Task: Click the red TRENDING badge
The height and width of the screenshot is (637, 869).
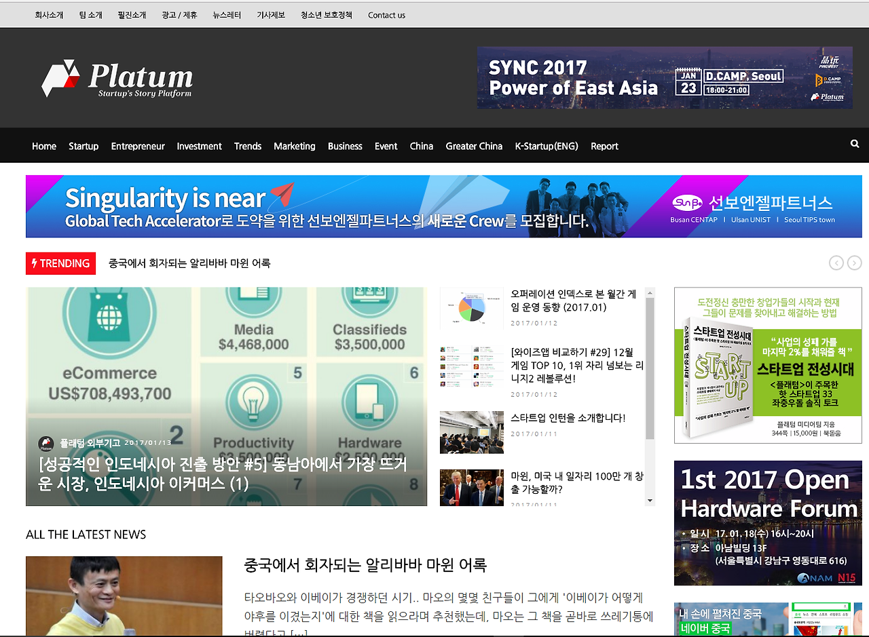Action: 60,263
